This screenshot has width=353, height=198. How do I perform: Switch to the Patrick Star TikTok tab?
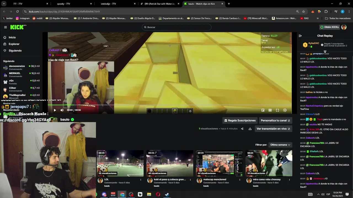coord(160,4)
